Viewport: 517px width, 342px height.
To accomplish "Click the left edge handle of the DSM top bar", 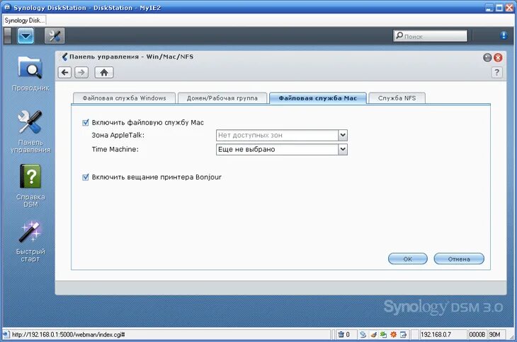I will pyautogui.click(x=7, y=36).
